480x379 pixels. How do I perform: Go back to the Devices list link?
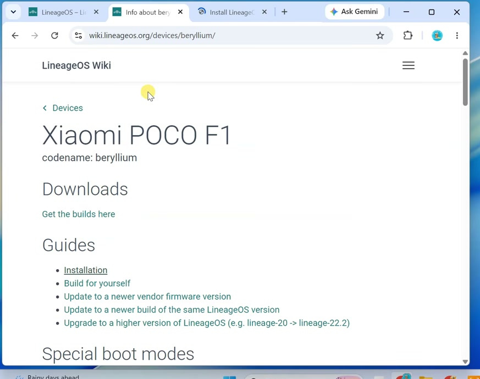(68, 108)
